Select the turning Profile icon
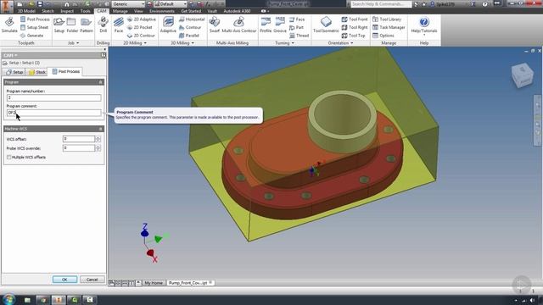Image resolution: width=543 pixels, height=305 pixels. coord(266,25)
